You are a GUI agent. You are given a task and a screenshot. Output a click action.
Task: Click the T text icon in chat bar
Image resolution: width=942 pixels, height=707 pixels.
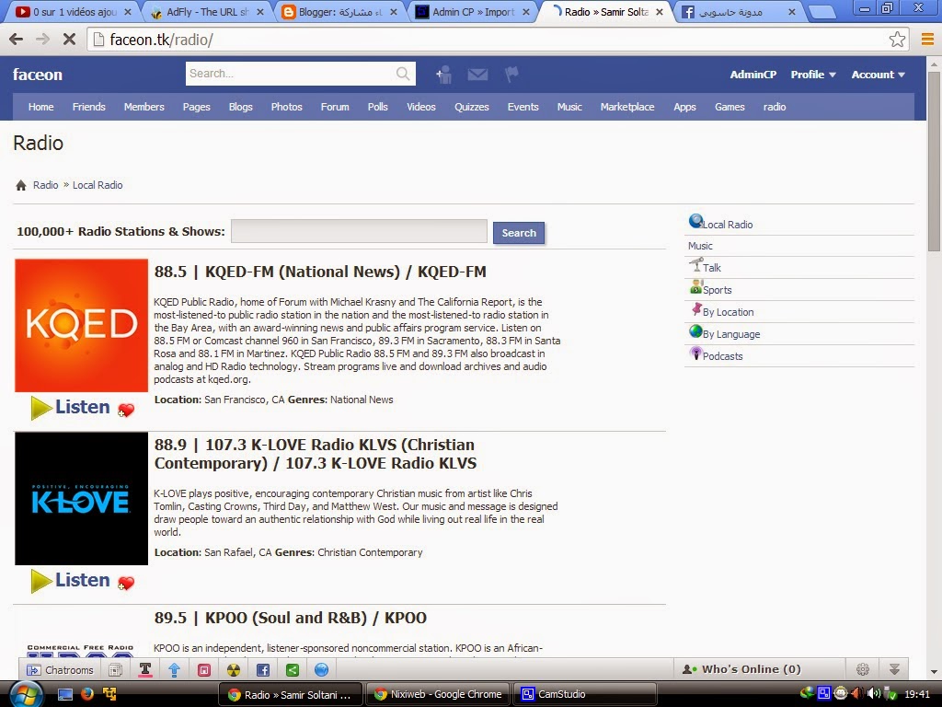coord(144,670)
